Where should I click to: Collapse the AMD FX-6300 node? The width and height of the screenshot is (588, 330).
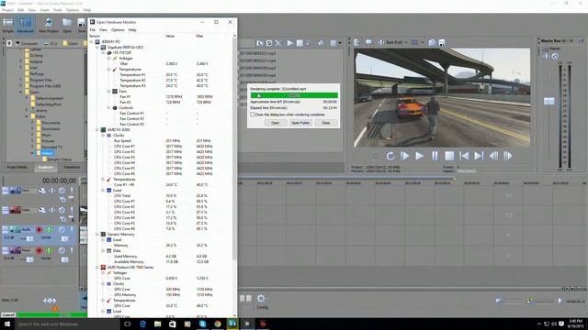click(x=97, y=130)
